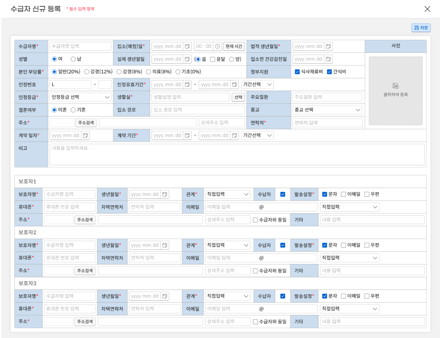
Task: Open 보호자2 관계 dropdown
Action: point(228,245)
